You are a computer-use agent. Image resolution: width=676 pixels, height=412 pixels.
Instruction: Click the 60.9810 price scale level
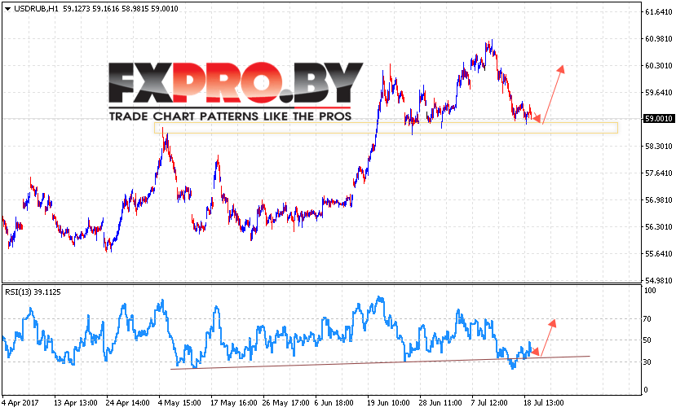click(658, 39)
